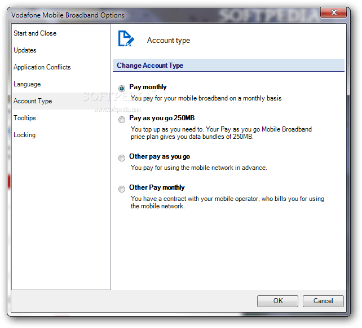Open the Start and Close section
Screen dimensions: 362x328
(61, 33)
